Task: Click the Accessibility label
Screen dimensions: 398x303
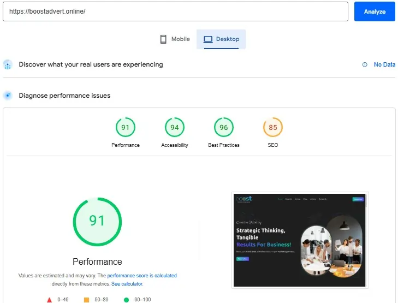Action: (x=175, y=145)
